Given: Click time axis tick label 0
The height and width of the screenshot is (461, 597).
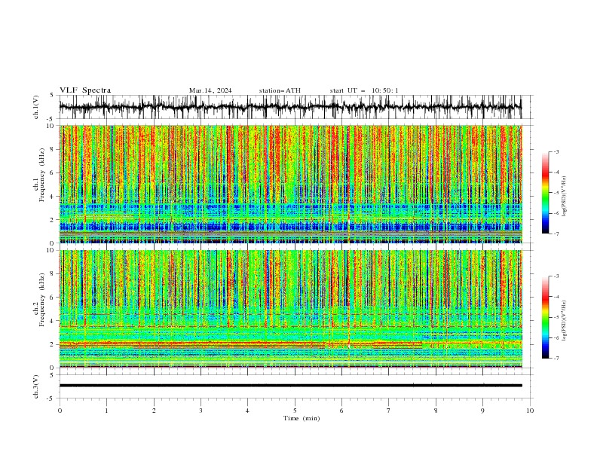Looking at the screenshot, I should pos(60,411).
